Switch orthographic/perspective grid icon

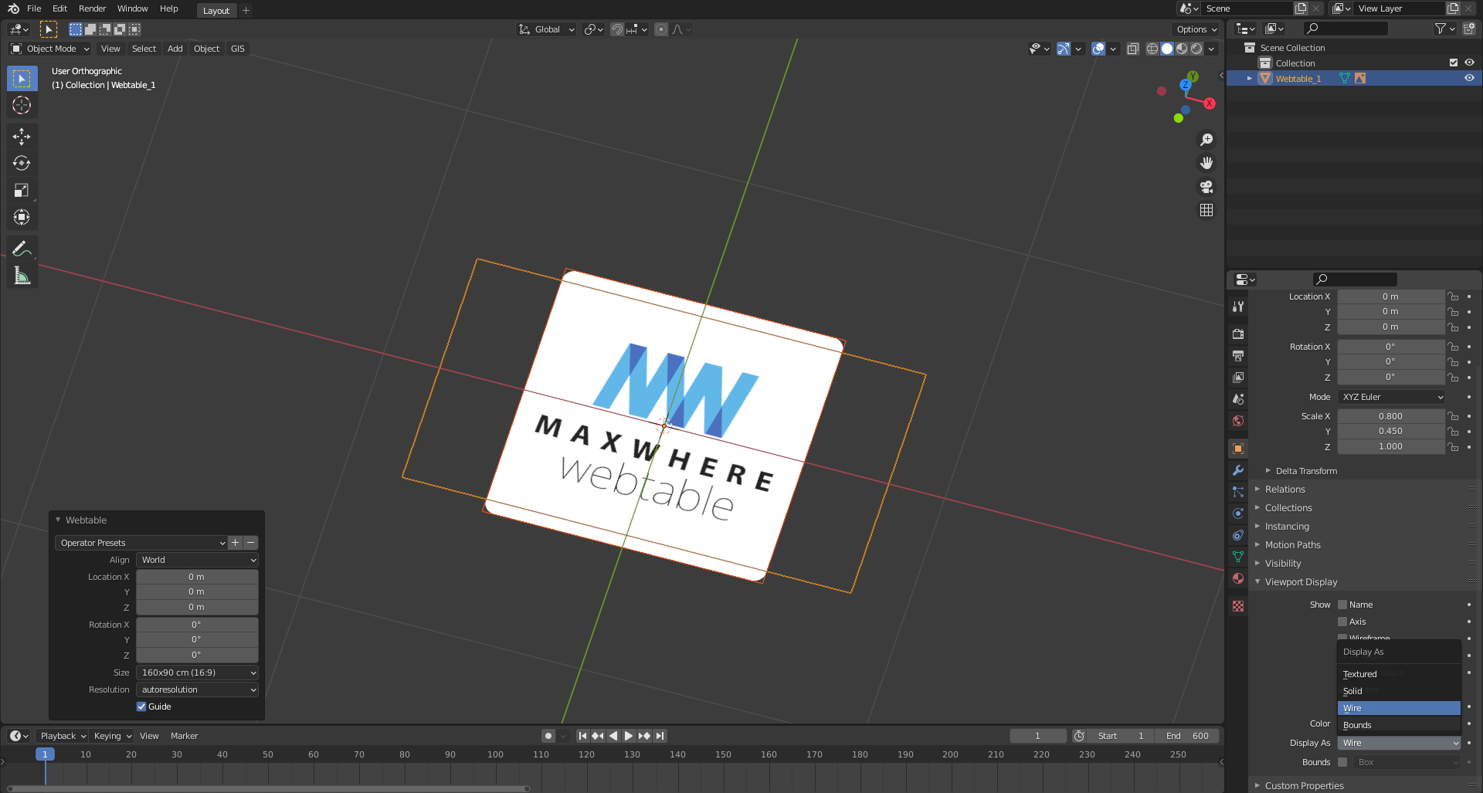click(x=1206, y=210)
